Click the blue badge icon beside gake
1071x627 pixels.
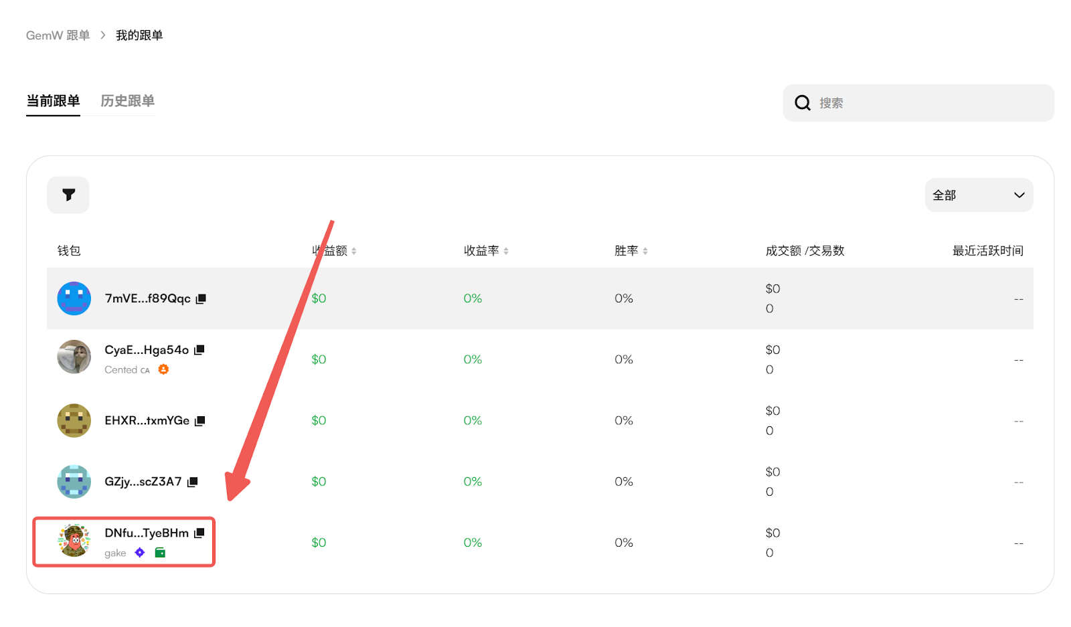click(140, 553)
